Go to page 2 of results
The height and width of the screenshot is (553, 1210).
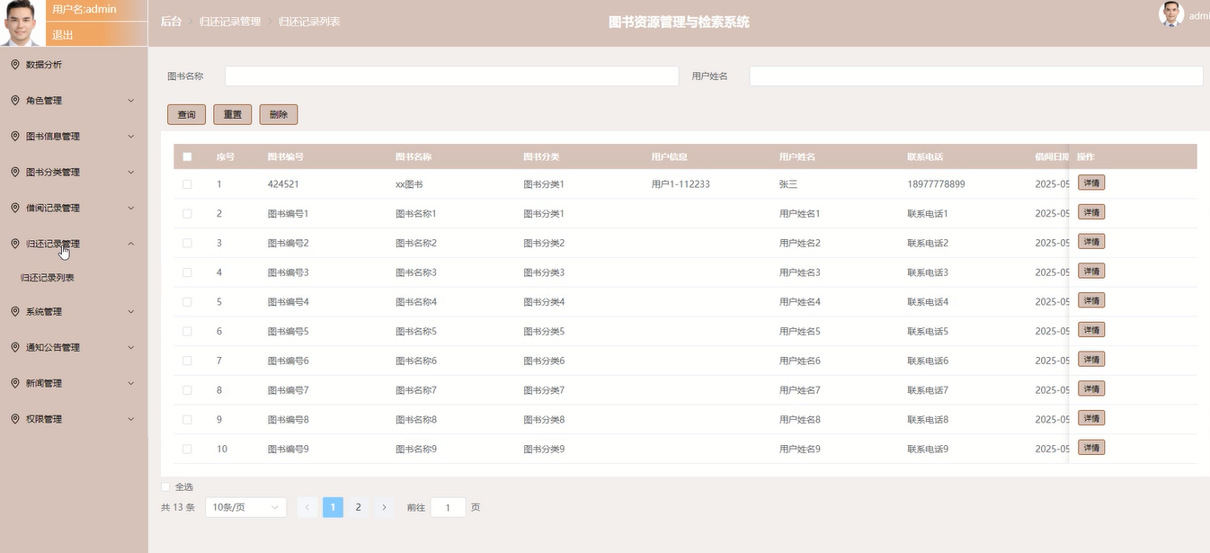(358, 507)
